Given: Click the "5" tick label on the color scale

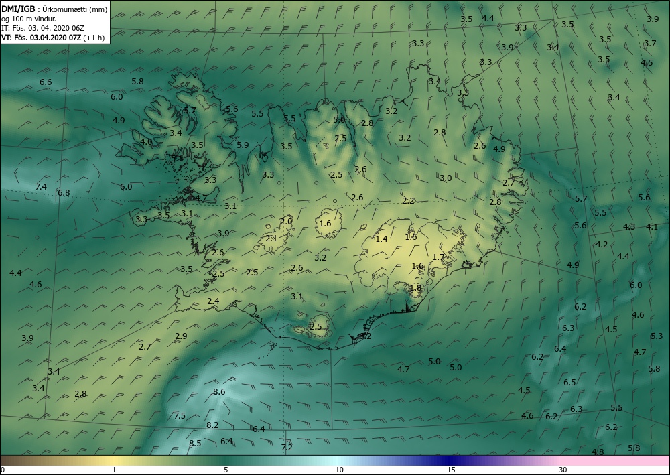Looking at the screenshot, I should [226, 470].
